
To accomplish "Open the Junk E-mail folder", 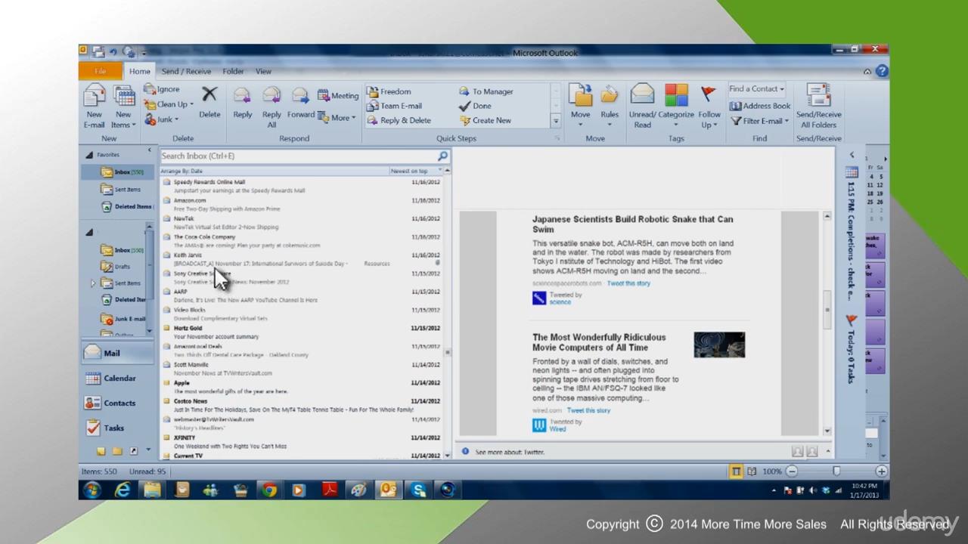I will tap(123, 319).
